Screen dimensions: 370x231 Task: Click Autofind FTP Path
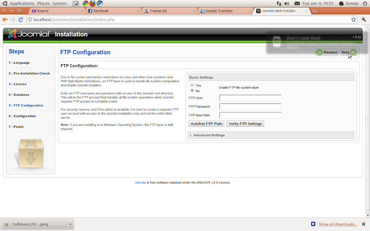206,124
